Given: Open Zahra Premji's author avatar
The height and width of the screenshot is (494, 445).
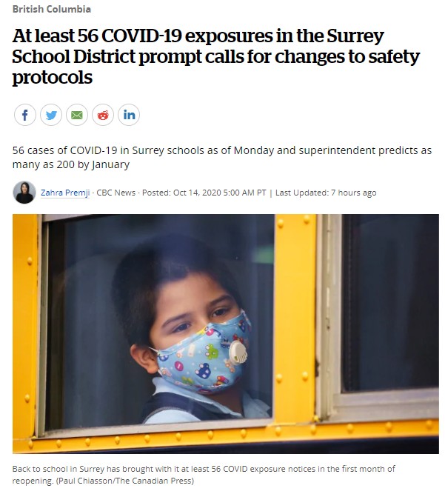Looking at the screenshot, I should [x=24, y=192].
